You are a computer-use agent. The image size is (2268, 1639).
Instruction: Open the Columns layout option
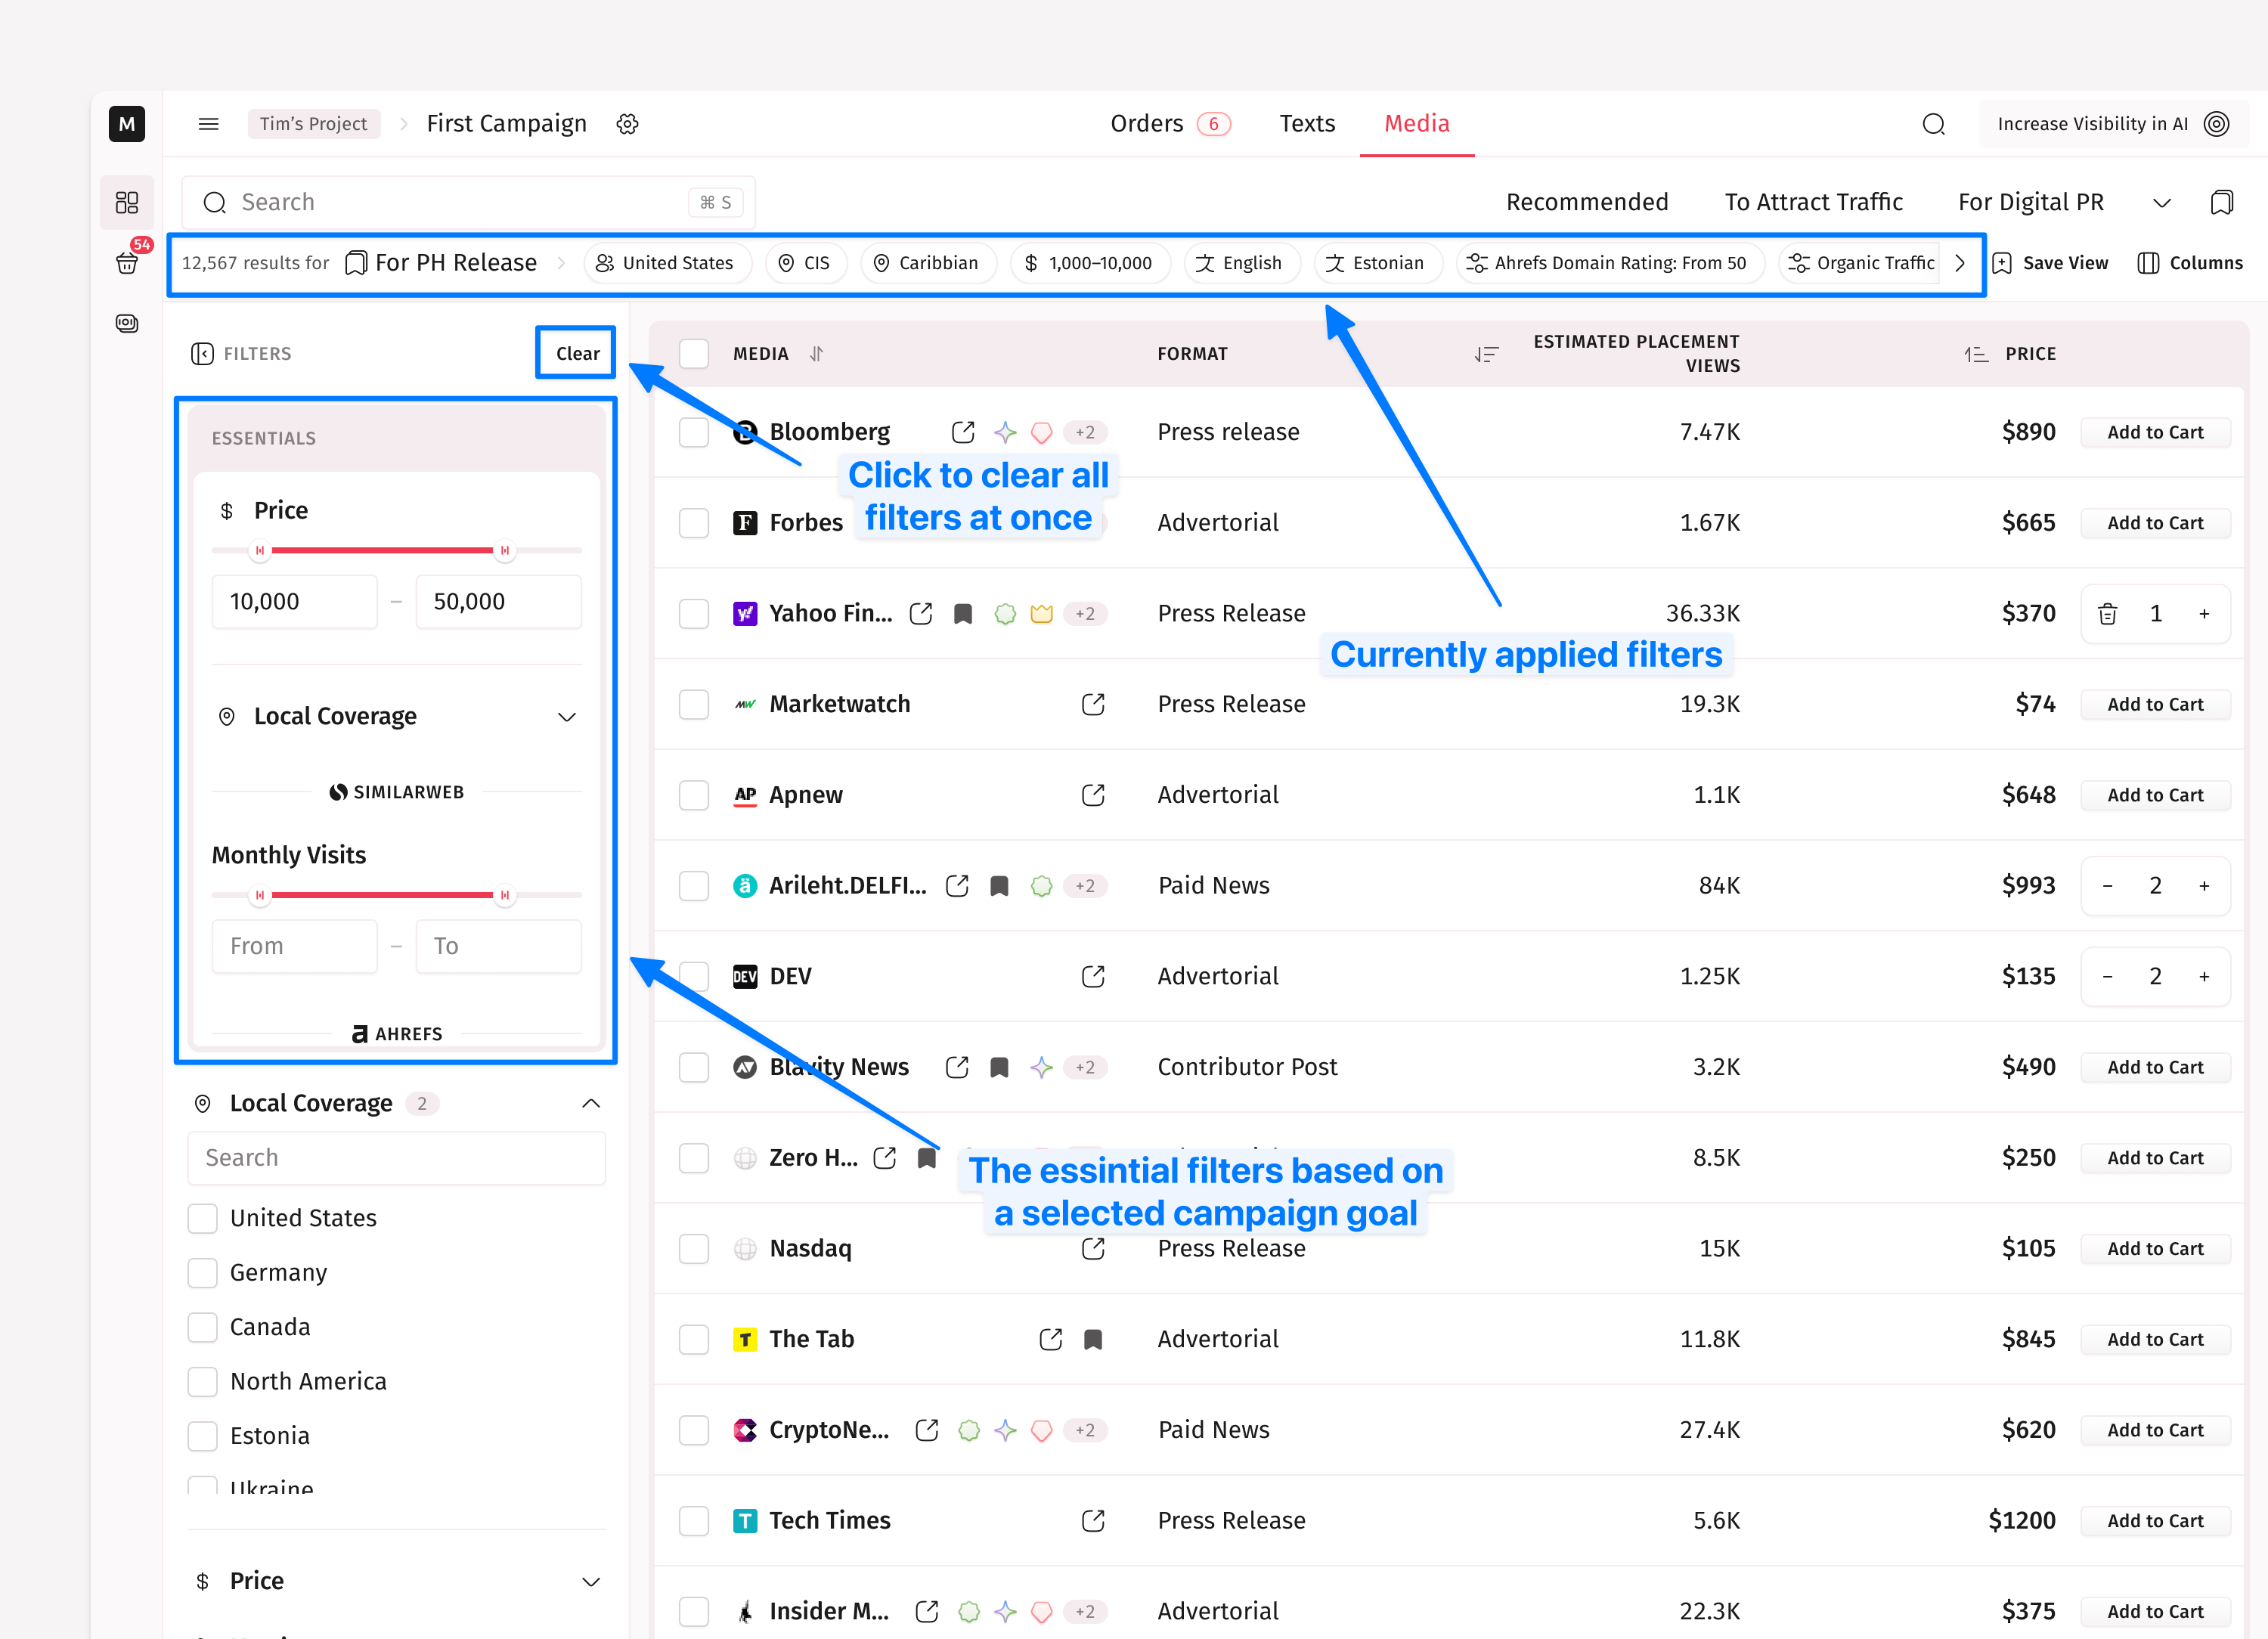click(x=2189, y=263)
